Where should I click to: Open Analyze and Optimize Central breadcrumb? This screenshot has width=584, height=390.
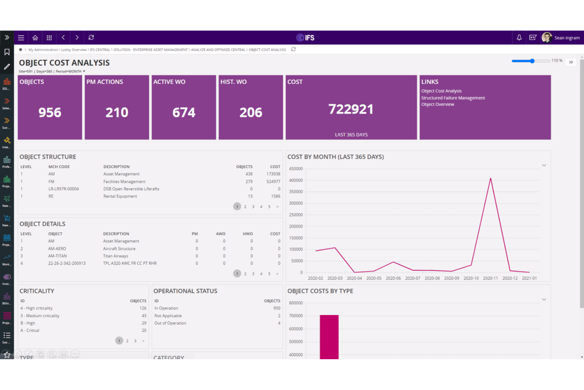coord(218,50)
